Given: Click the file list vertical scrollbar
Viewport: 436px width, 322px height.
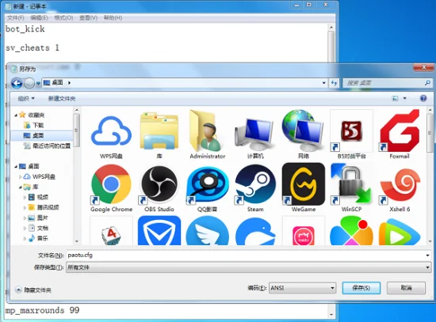Looking at the screenshot, I should pos(430,175).
